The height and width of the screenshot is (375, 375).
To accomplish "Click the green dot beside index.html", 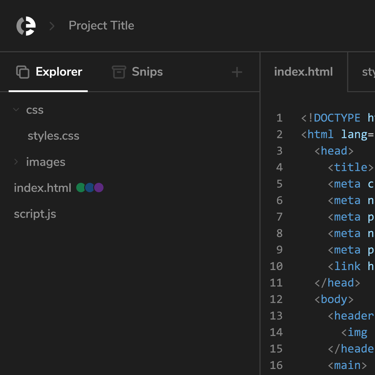I will 80,188.
